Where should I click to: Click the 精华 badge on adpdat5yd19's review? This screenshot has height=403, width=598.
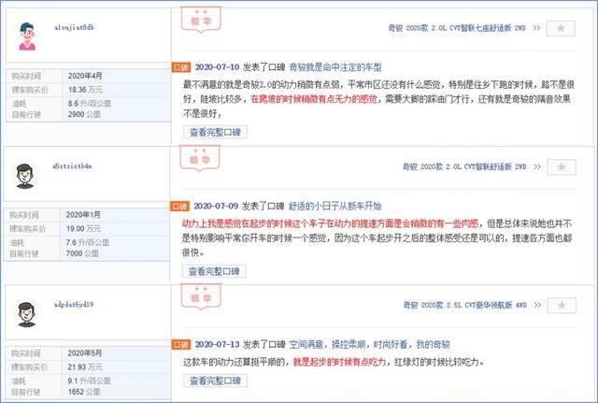(x=201, y=297)
